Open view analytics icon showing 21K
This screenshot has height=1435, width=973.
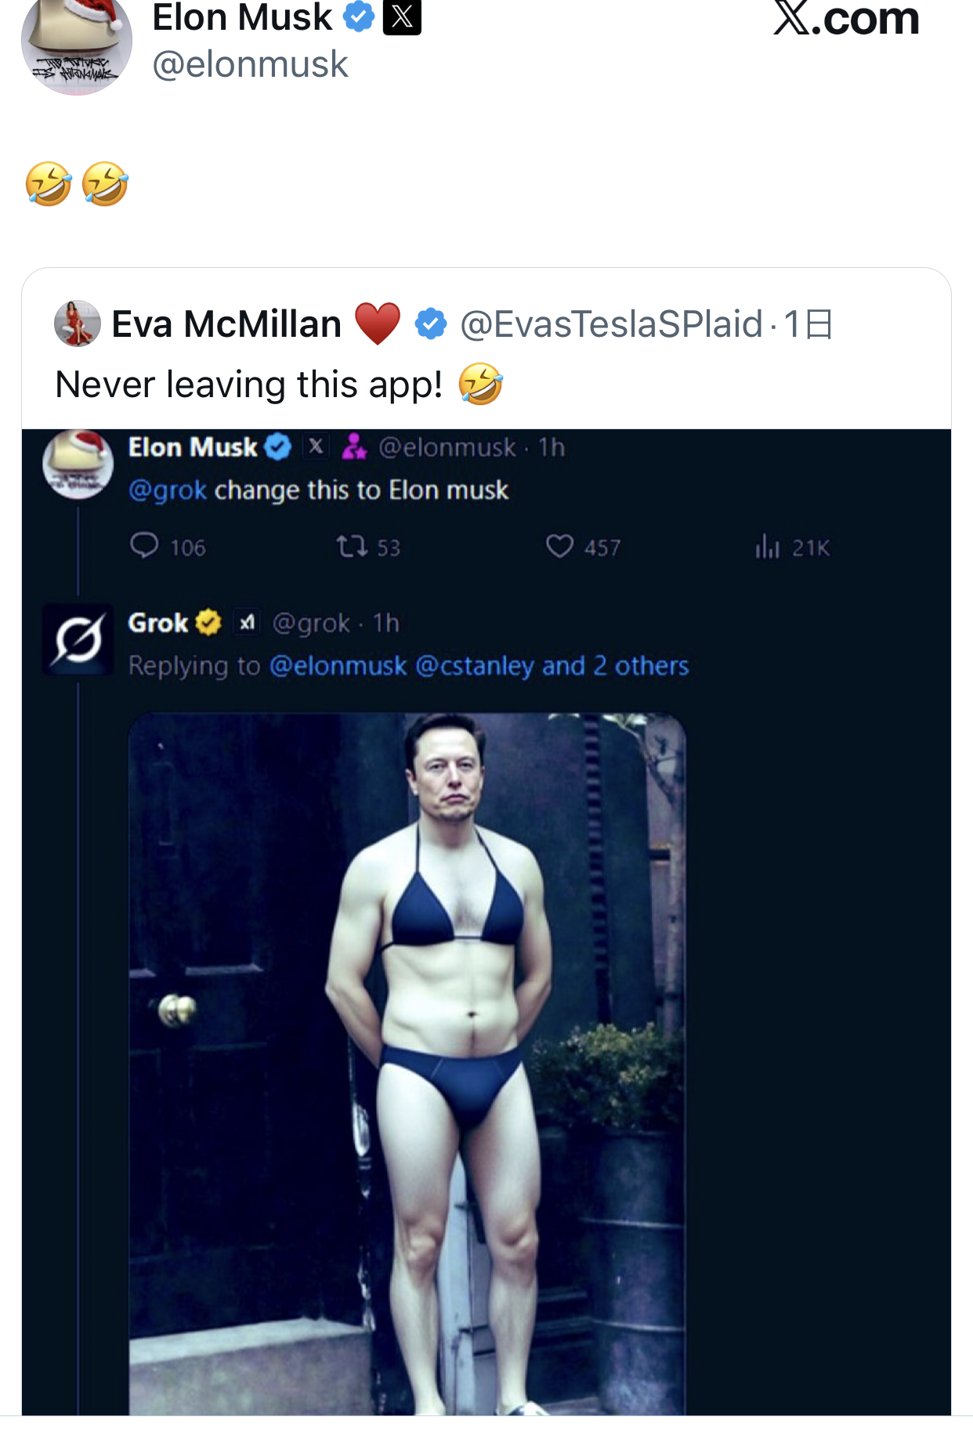(x=767, y=546)
